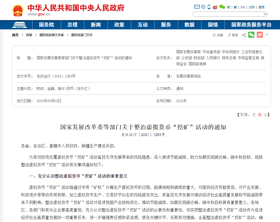Click the Weibo icon in the top bar

215,7
